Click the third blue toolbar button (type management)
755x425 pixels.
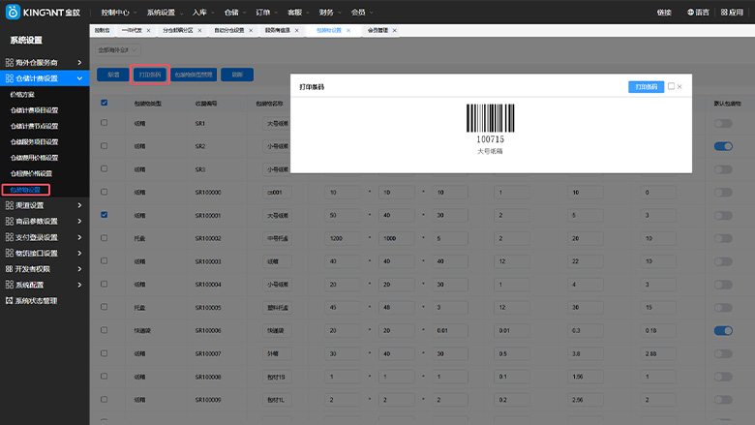[x=194, y=75]
